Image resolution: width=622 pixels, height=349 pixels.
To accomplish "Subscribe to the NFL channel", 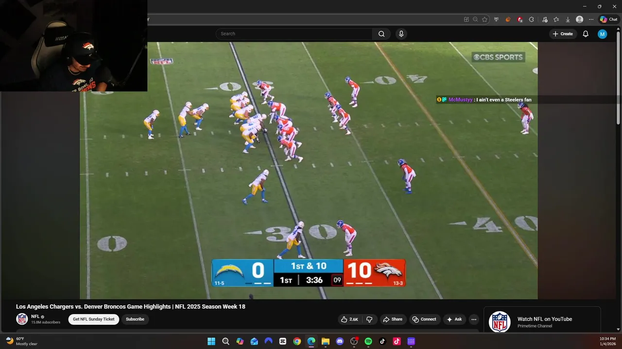I will (135, 319).
